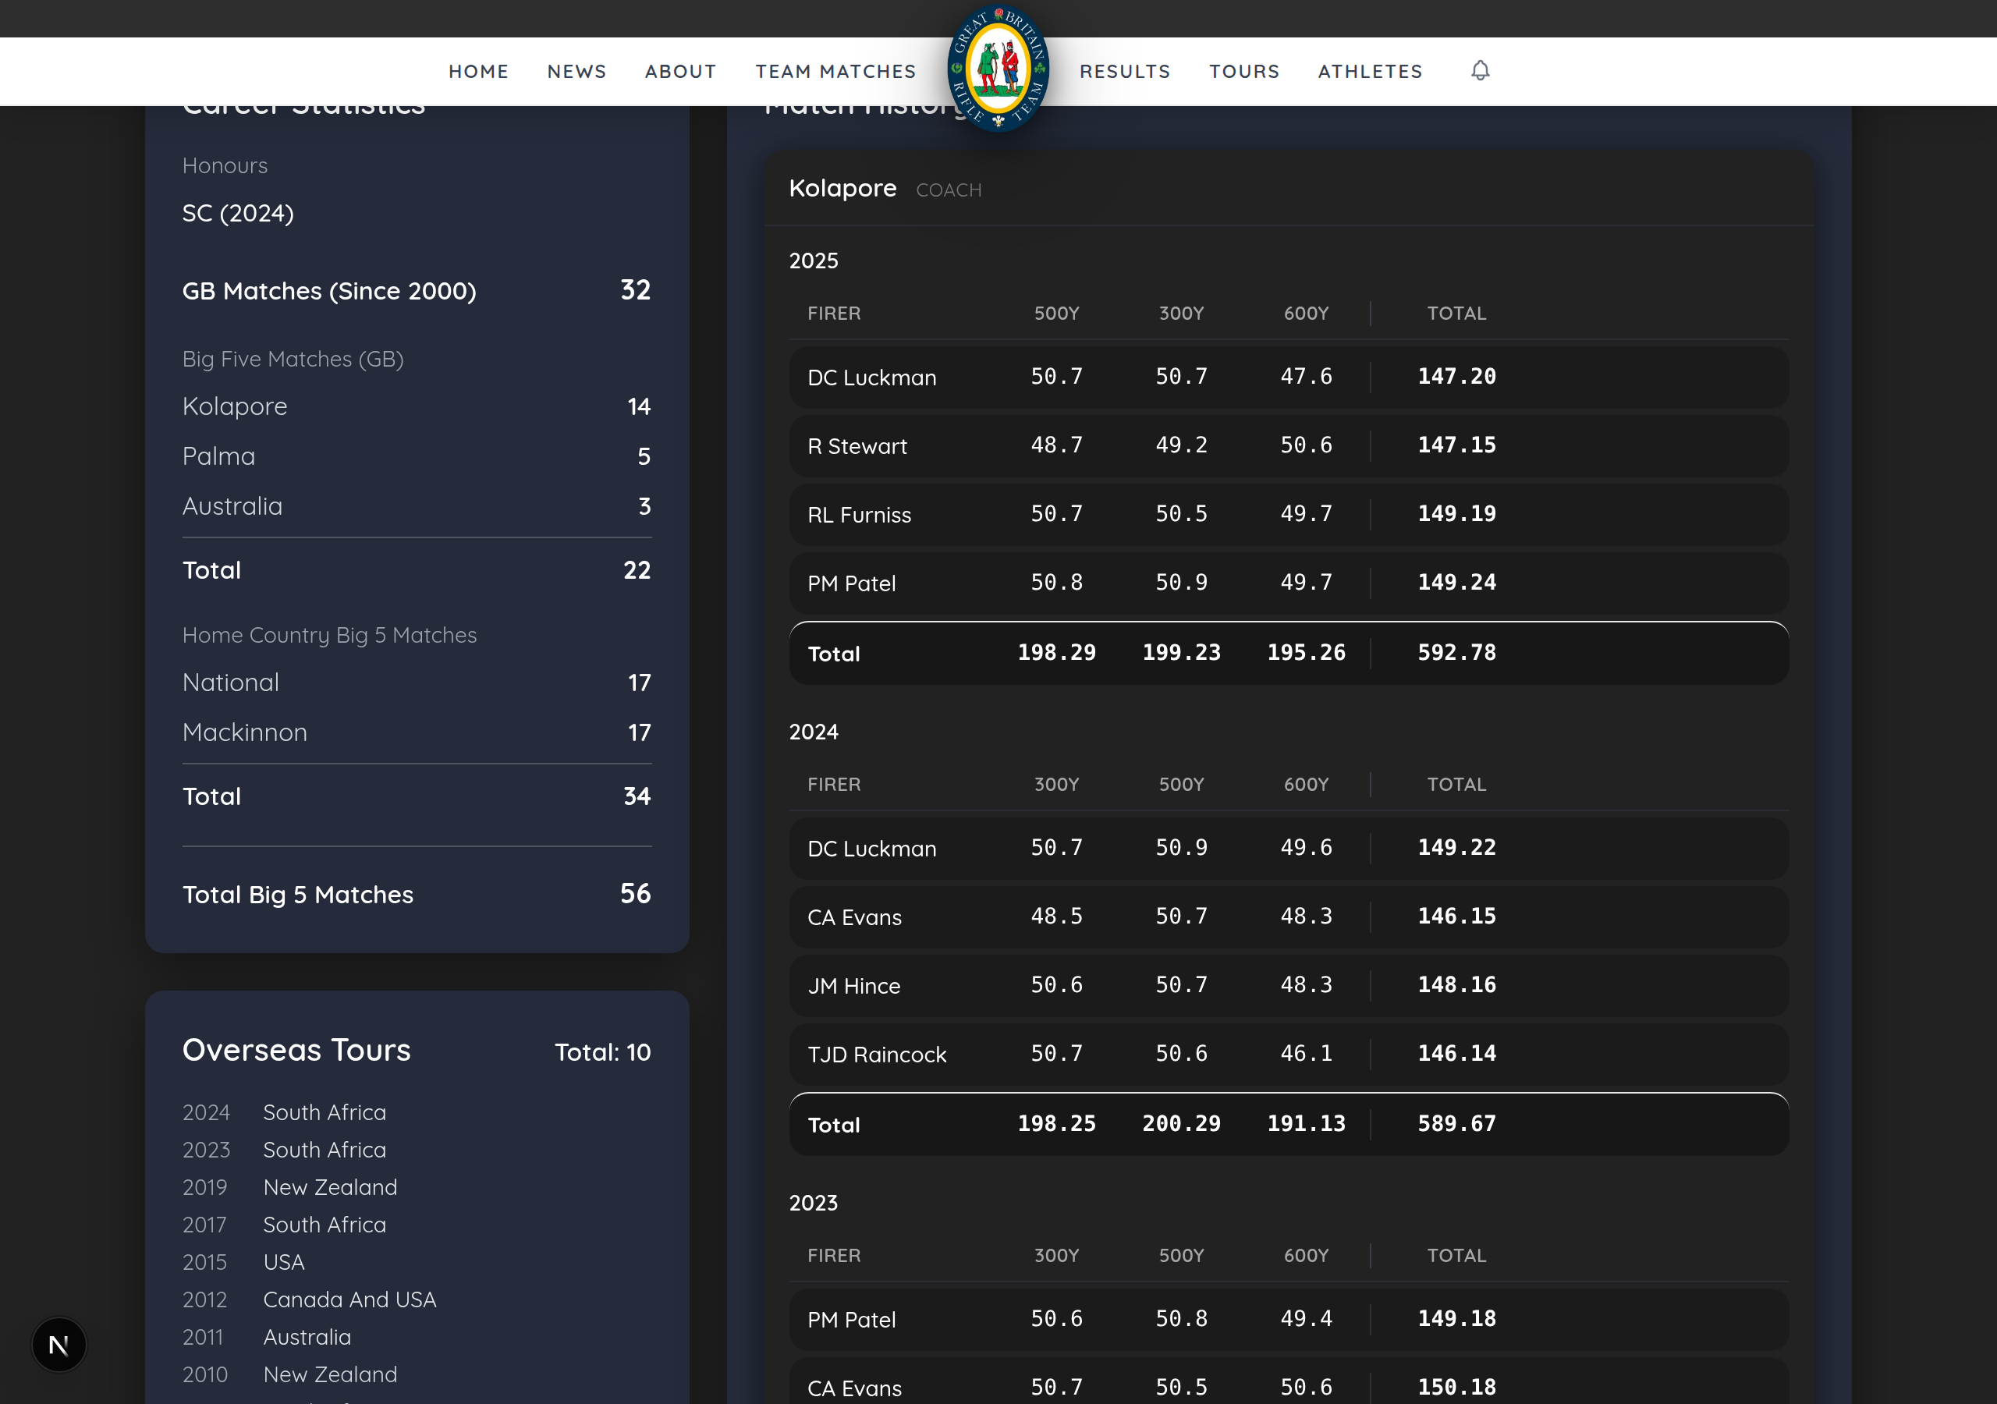Click the 2025 Total row 592.78

tap(1288, 654)
